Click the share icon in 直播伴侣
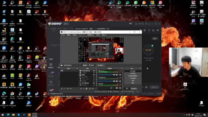This screenshot has height=117, width=208. (158, 30)
